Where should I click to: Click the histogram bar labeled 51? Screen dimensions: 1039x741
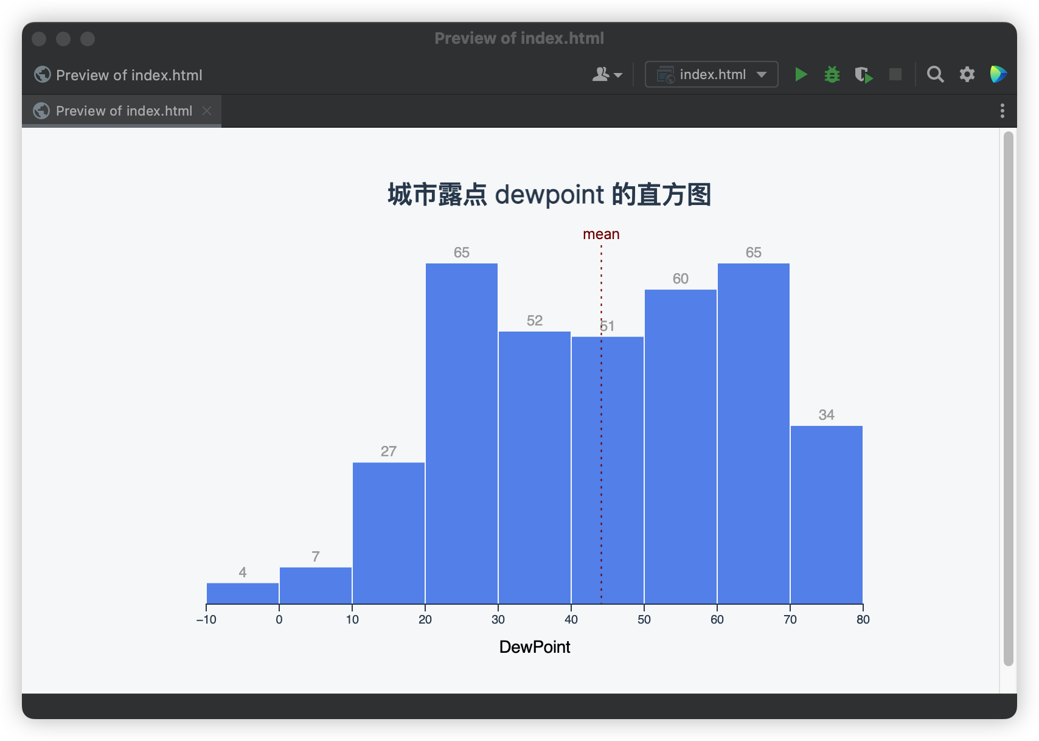[x=608, y=470]
